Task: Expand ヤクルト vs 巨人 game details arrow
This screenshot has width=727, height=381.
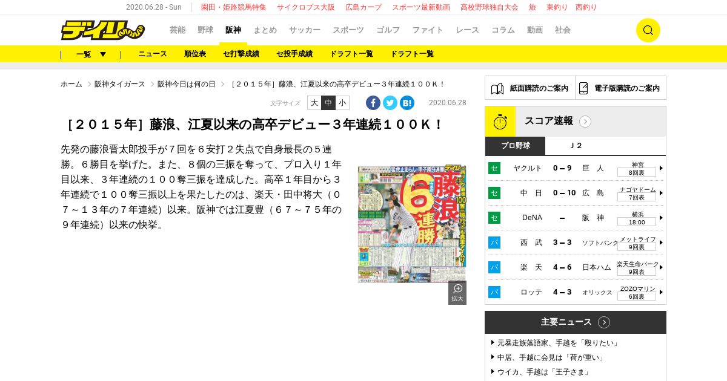Action: coord(661,168)
